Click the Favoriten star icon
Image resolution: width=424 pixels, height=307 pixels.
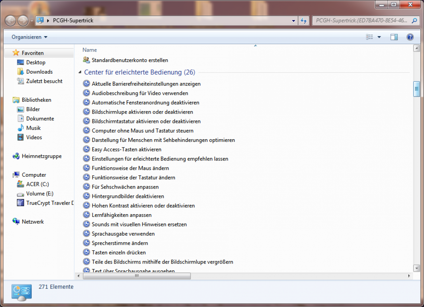pyautogui.click(x=16, y=53)
